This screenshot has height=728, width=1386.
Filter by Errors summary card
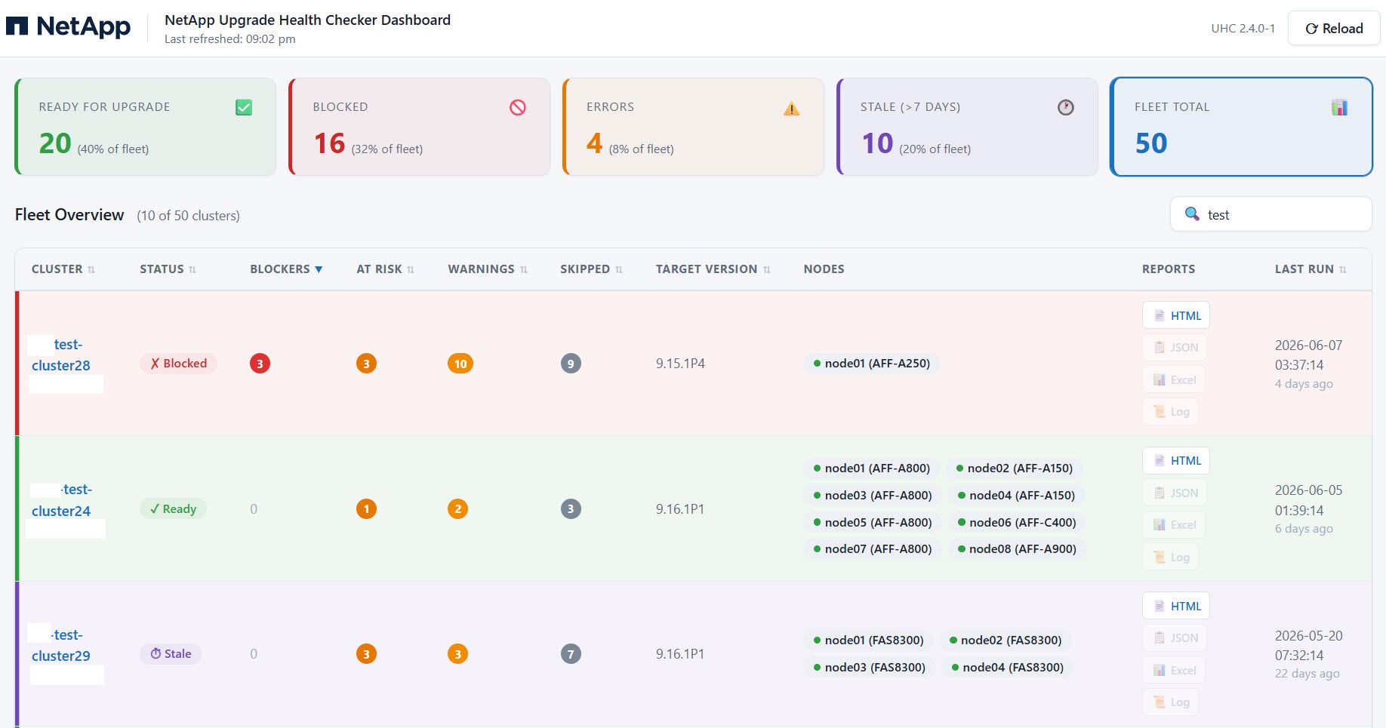tap(693, 127)
